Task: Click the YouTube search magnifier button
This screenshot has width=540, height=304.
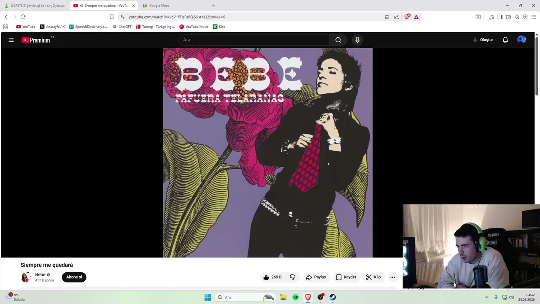Action: pos(338,40)
